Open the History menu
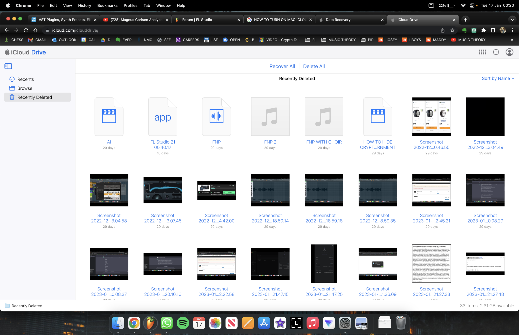519x335 pixels. 84,5
